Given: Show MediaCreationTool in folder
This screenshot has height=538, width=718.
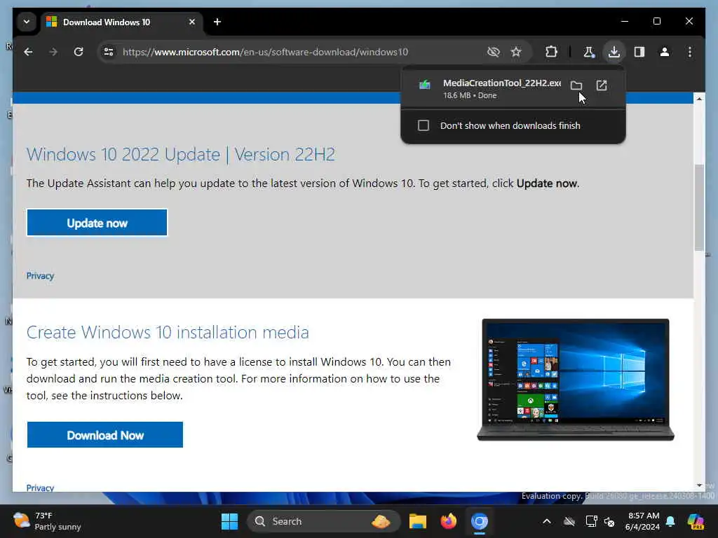Looking at the screenshot, I should point(576,85).
